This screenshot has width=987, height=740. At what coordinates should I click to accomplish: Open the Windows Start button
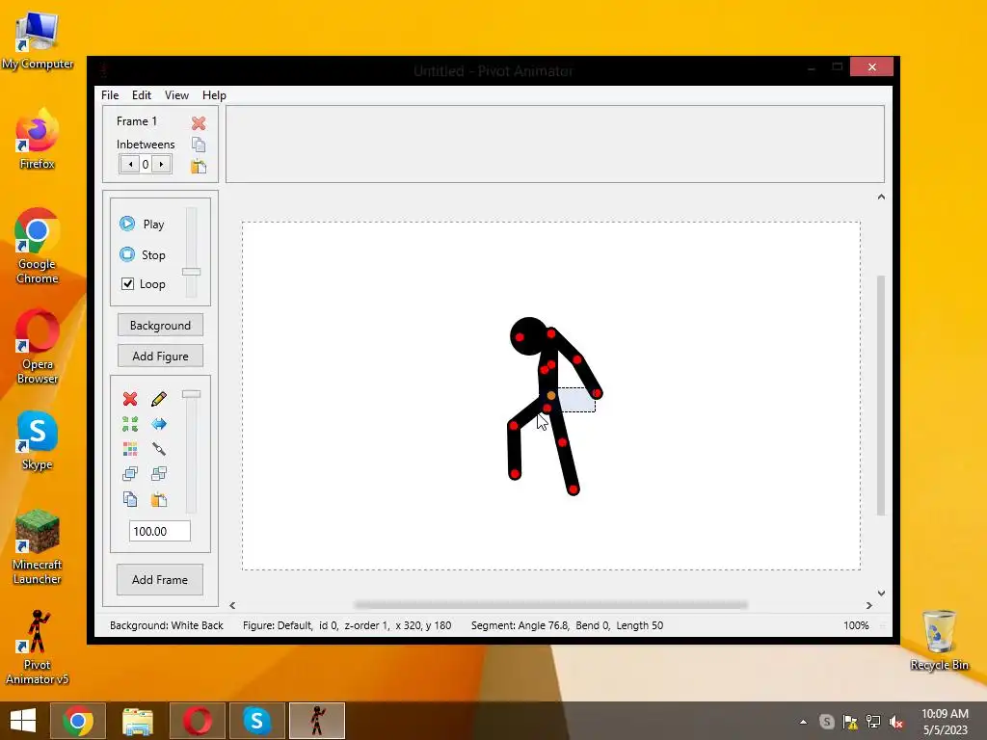point(23,721)
